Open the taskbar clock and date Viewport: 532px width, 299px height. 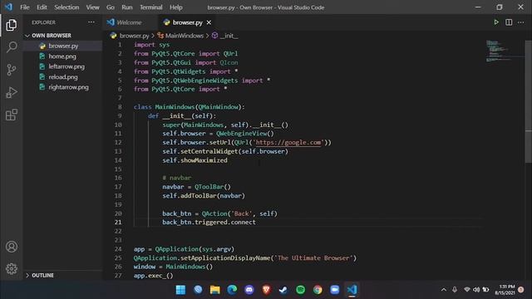(x=505, y=290)
